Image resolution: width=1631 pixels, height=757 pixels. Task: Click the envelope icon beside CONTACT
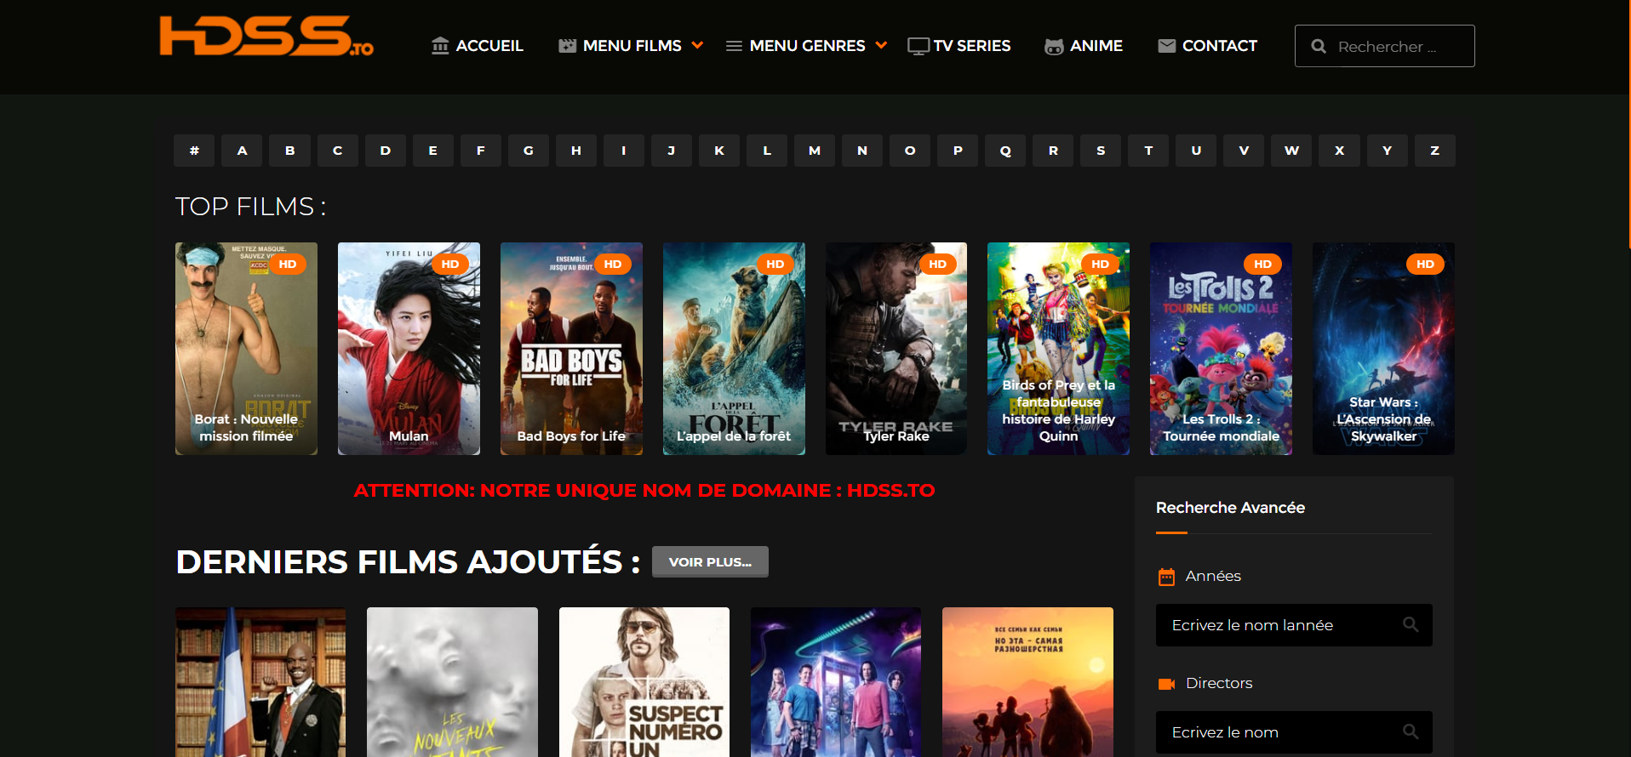(x=1167, y=46)
